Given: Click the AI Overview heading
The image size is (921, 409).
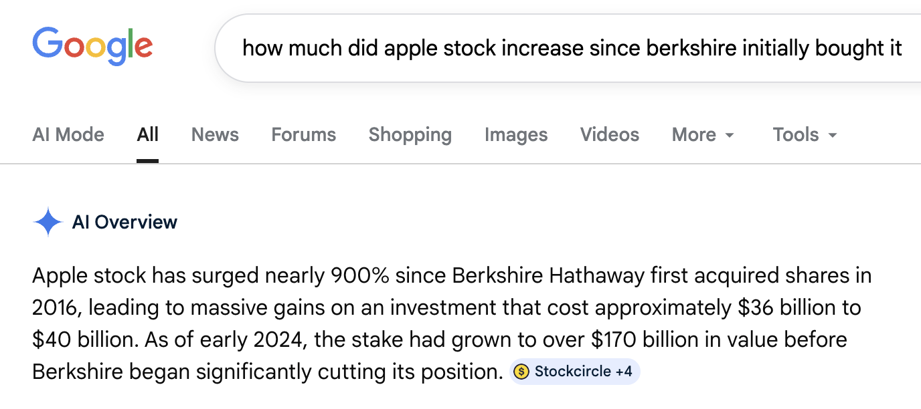Looking at the screenshot, I should (x=124, y=223).
